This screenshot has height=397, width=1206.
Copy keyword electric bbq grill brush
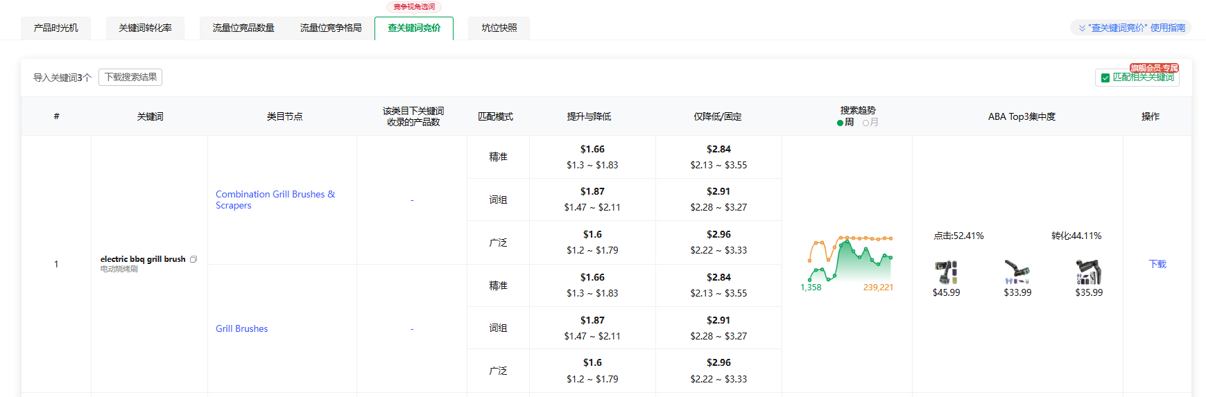point(193,259)
